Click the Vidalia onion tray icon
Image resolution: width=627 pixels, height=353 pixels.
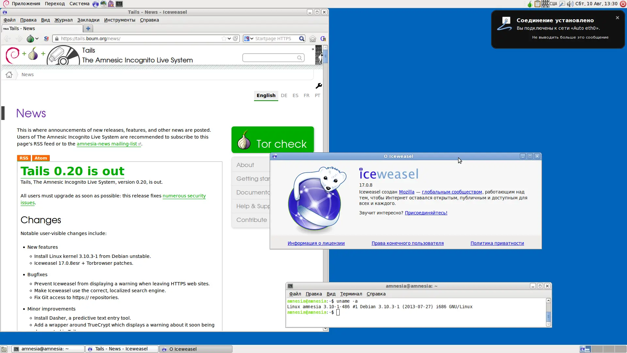[530, 4]
